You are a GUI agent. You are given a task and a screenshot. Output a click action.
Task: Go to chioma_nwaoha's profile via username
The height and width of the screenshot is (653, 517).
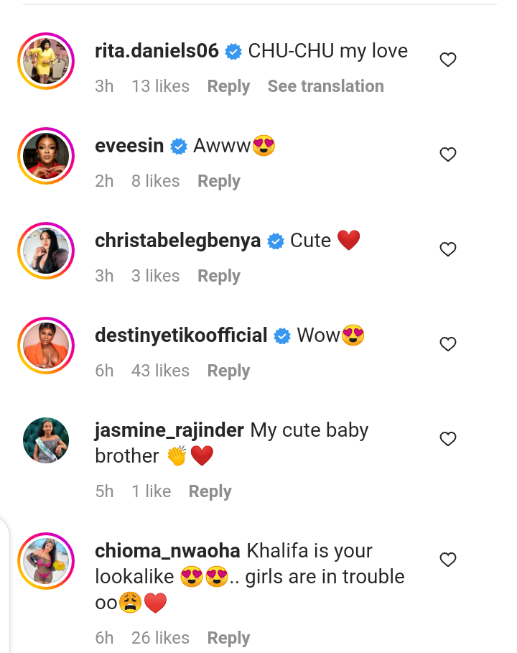tap(166, 551)
